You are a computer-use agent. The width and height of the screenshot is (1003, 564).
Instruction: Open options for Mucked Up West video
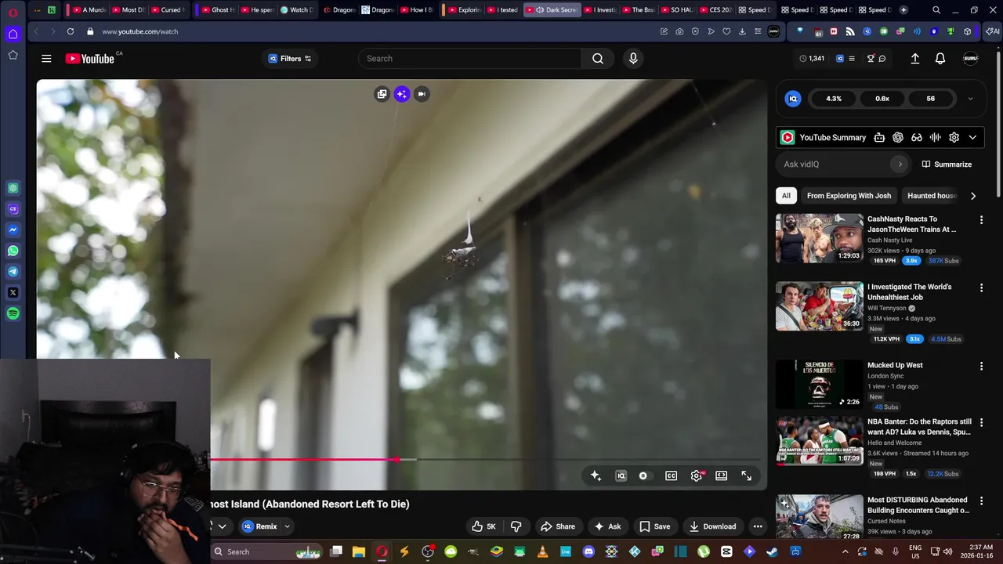click(x=981, y=366)
